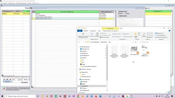Screen dimensions: 175x98
Task: Click Выделить все in Explorer ribbon
Action: click(x=159, y=33)
